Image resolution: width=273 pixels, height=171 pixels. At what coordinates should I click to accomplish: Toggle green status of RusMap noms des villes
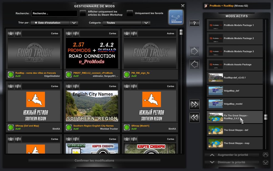[x=11, y=74]
